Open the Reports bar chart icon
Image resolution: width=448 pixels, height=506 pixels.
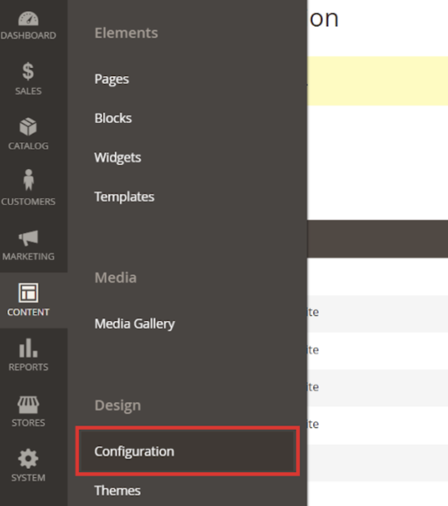(x=28, y=348)
